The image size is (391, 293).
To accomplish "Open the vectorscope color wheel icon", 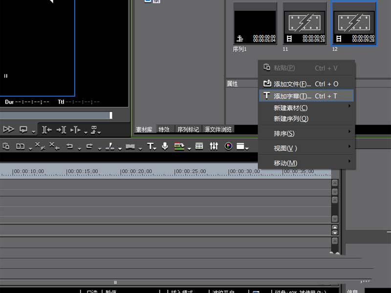I will click(228, 146).
